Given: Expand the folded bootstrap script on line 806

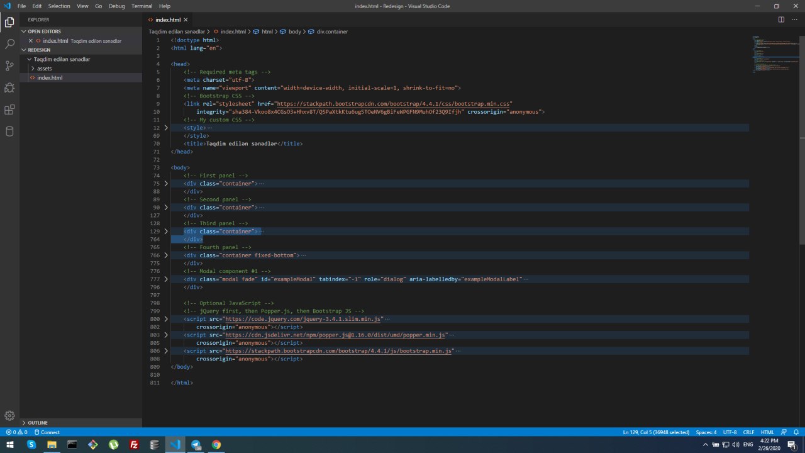Looking at the screenshot, I should tap(166, 350).
